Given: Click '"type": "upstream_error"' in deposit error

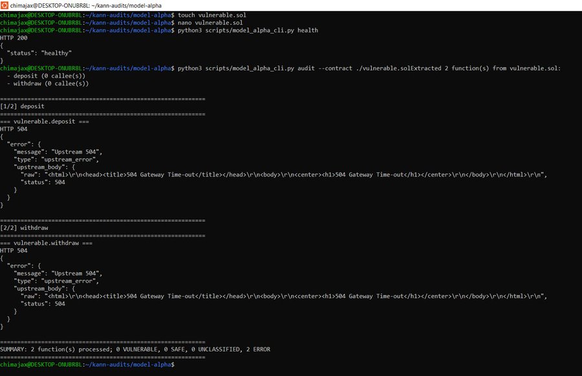Looking at the screenshot, I should tap(56, 160).
